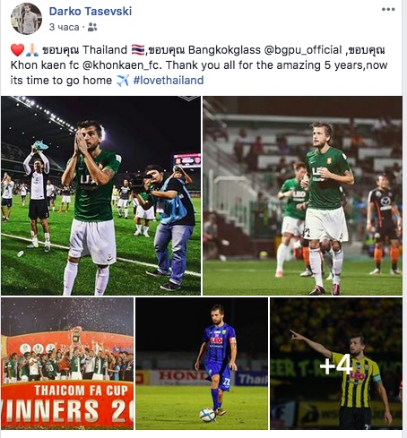Open the blue-kit player with ball photo

(x=202, y=364)
